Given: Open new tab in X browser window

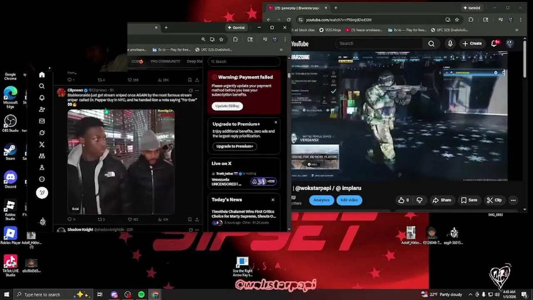Looking at the screenshot, I should click(x=166, y=27).
